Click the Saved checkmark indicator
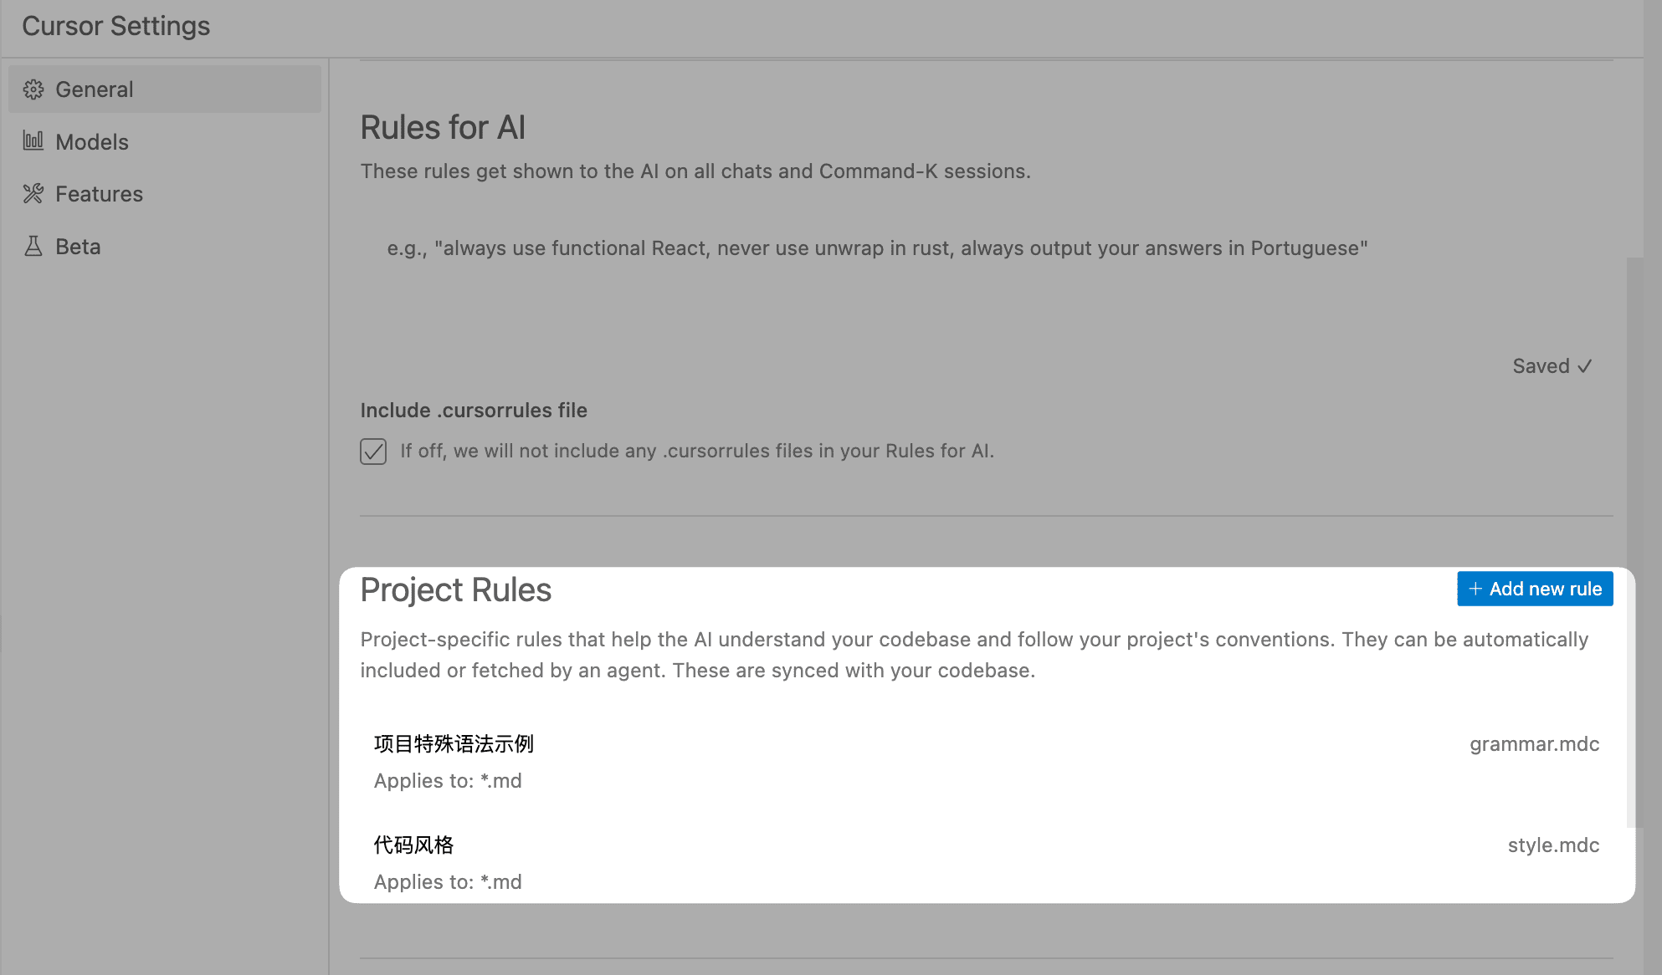The height and width of the screenshot is (975, 1662). (1552, 366)
